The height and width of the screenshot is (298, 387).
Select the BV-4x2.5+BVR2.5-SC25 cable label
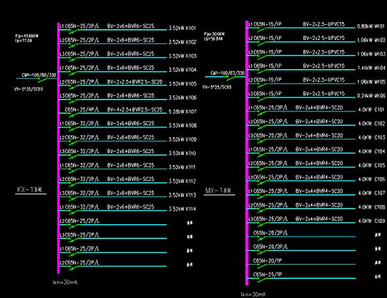[134, 110]
